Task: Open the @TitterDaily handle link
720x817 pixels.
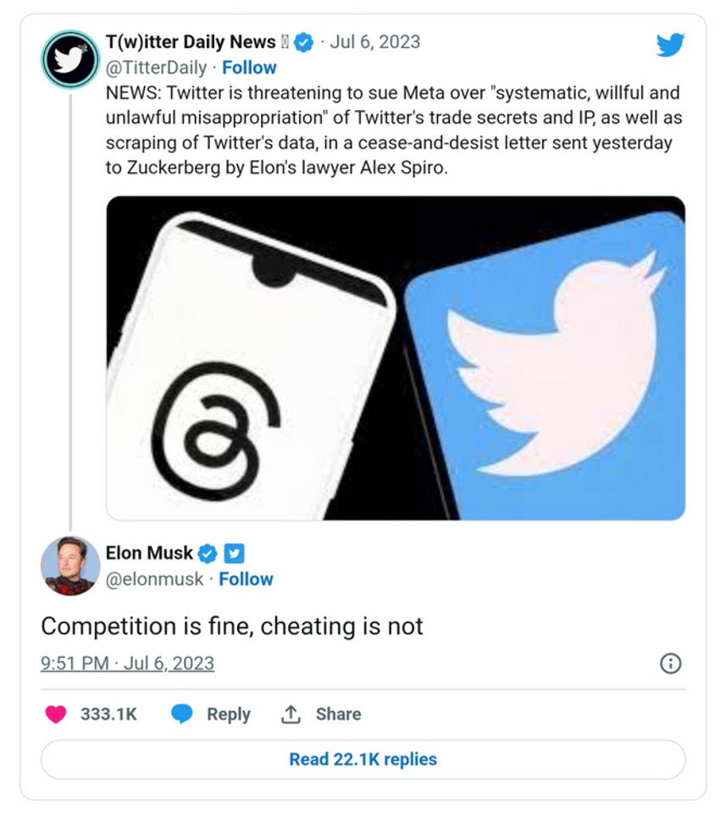Action: coord(156,68)
